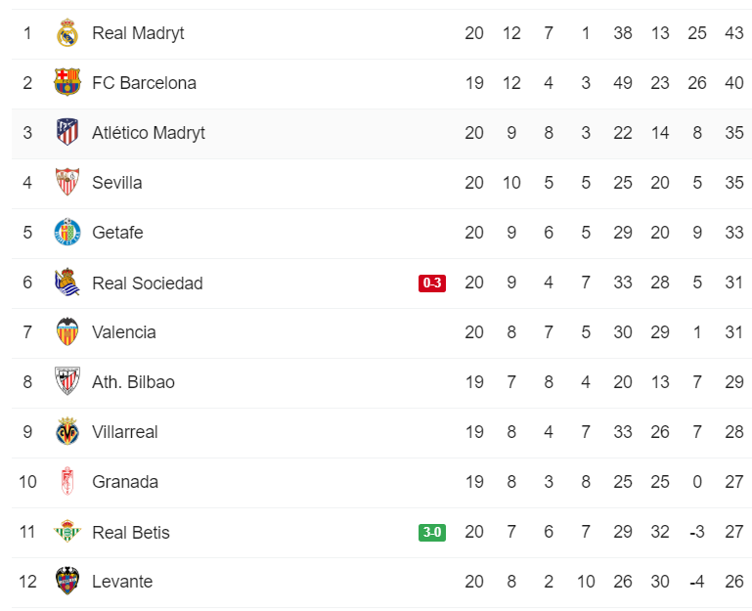Open the red 0-3 score badge
The image size is (752, 611).
point(432,284)
